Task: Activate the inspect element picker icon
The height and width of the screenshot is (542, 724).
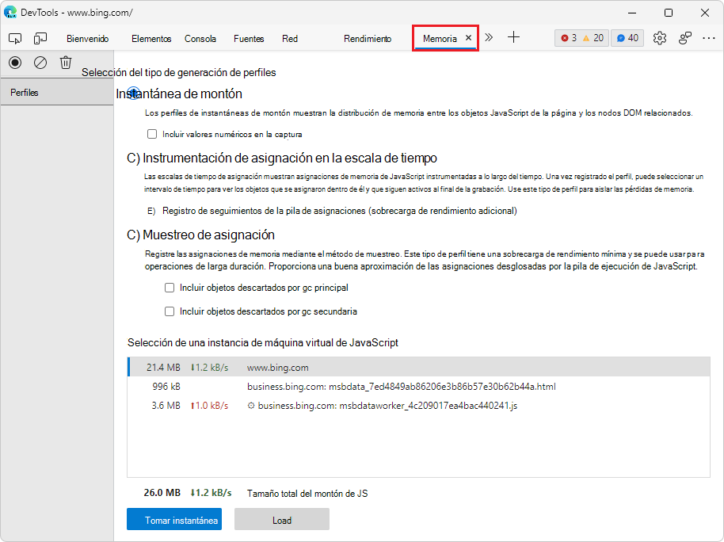Action: [x=15, y=38]
